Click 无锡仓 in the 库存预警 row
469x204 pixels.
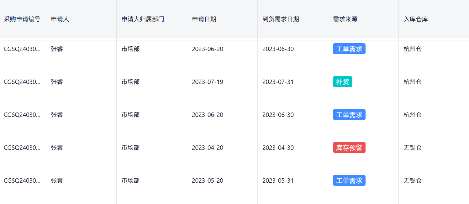pos(413,148)
